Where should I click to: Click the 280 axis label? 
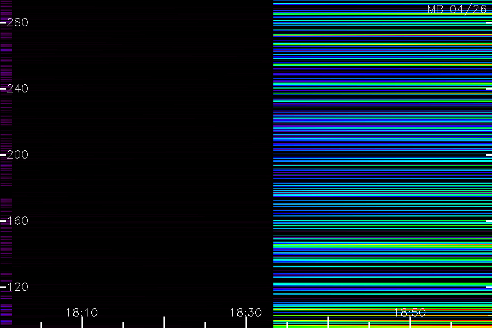[x=17, y=22]
